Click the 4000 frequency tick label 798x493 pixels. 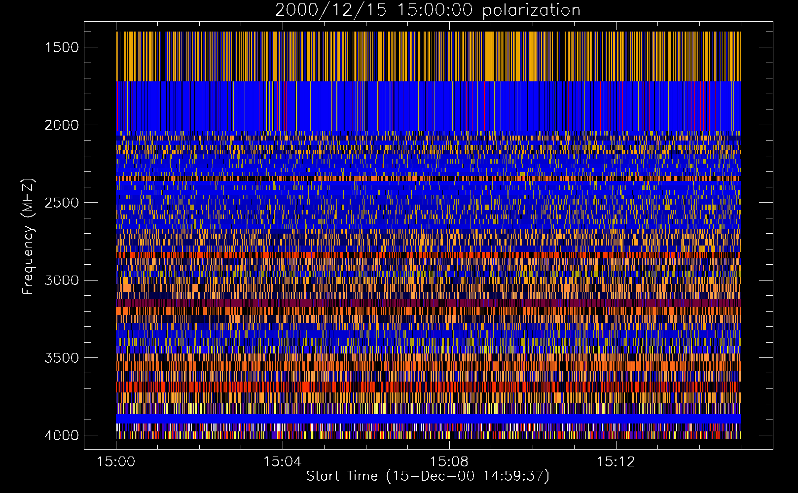coord(62,435)
